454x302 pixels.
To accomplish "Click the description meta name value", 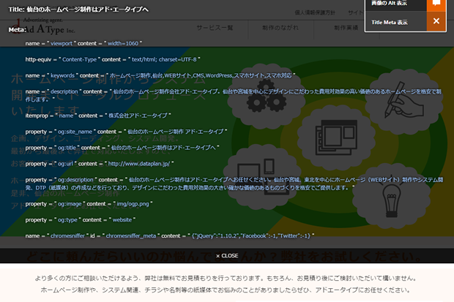I will click(64, 91).
